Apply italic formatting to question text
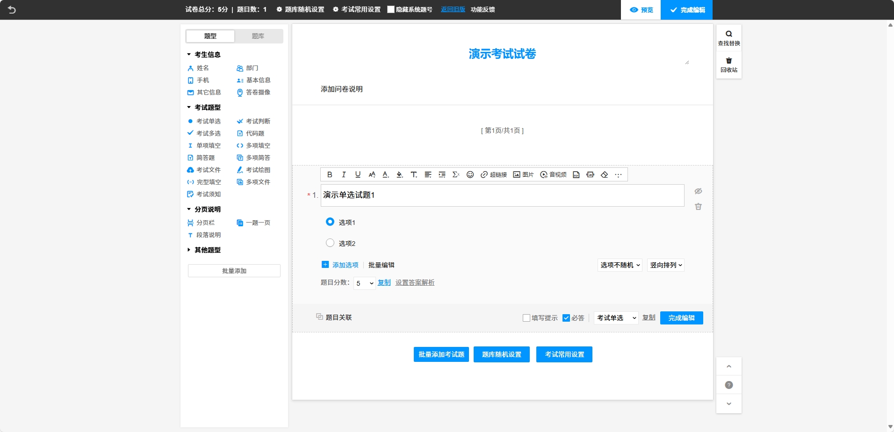Screen dimensions: 894x432 pyautogui.click(x=344, y=174)
